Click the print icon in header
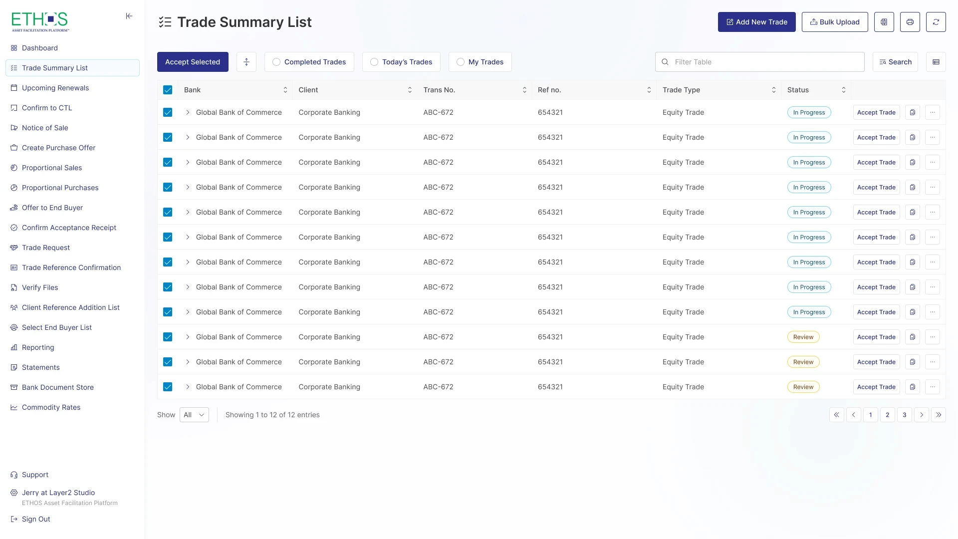The image size is (958, 539). pos(910,22)
